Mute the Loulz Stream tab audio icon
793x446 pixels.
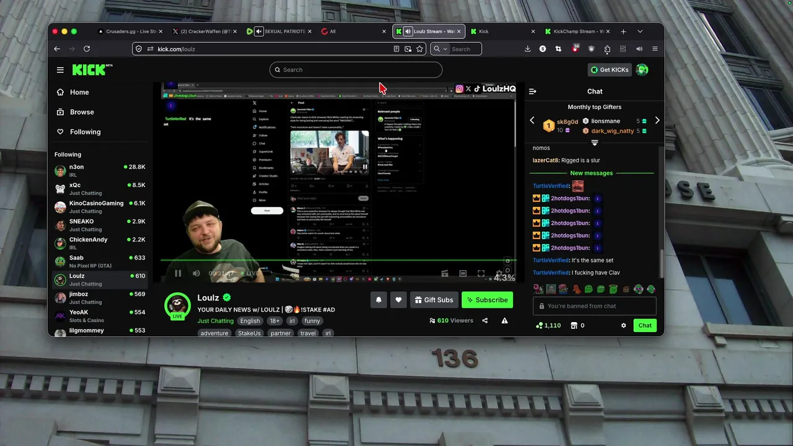point(408,32)
